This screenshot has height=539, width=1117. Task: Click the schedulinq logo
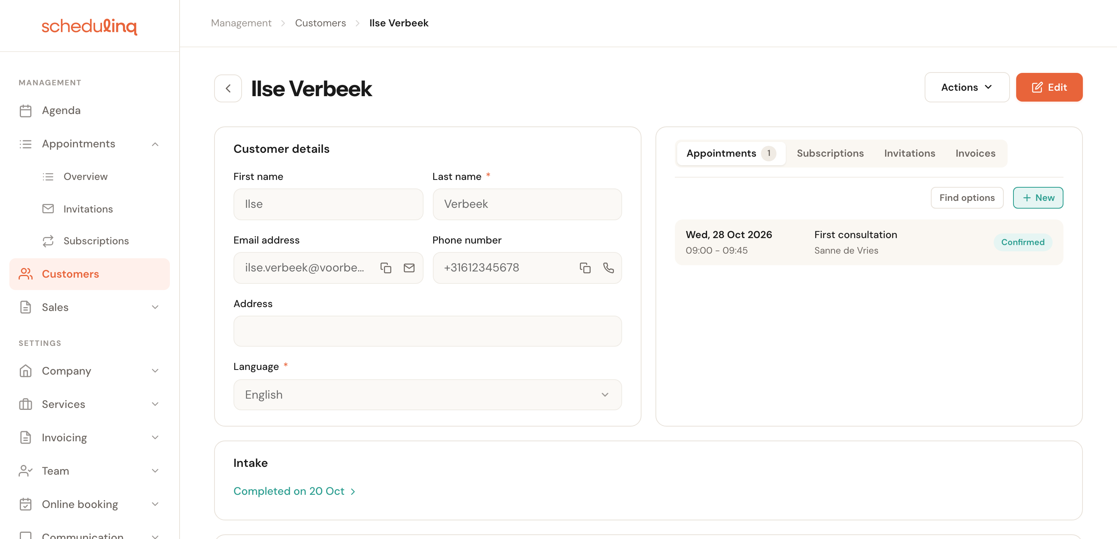click(x=89, y=26)
